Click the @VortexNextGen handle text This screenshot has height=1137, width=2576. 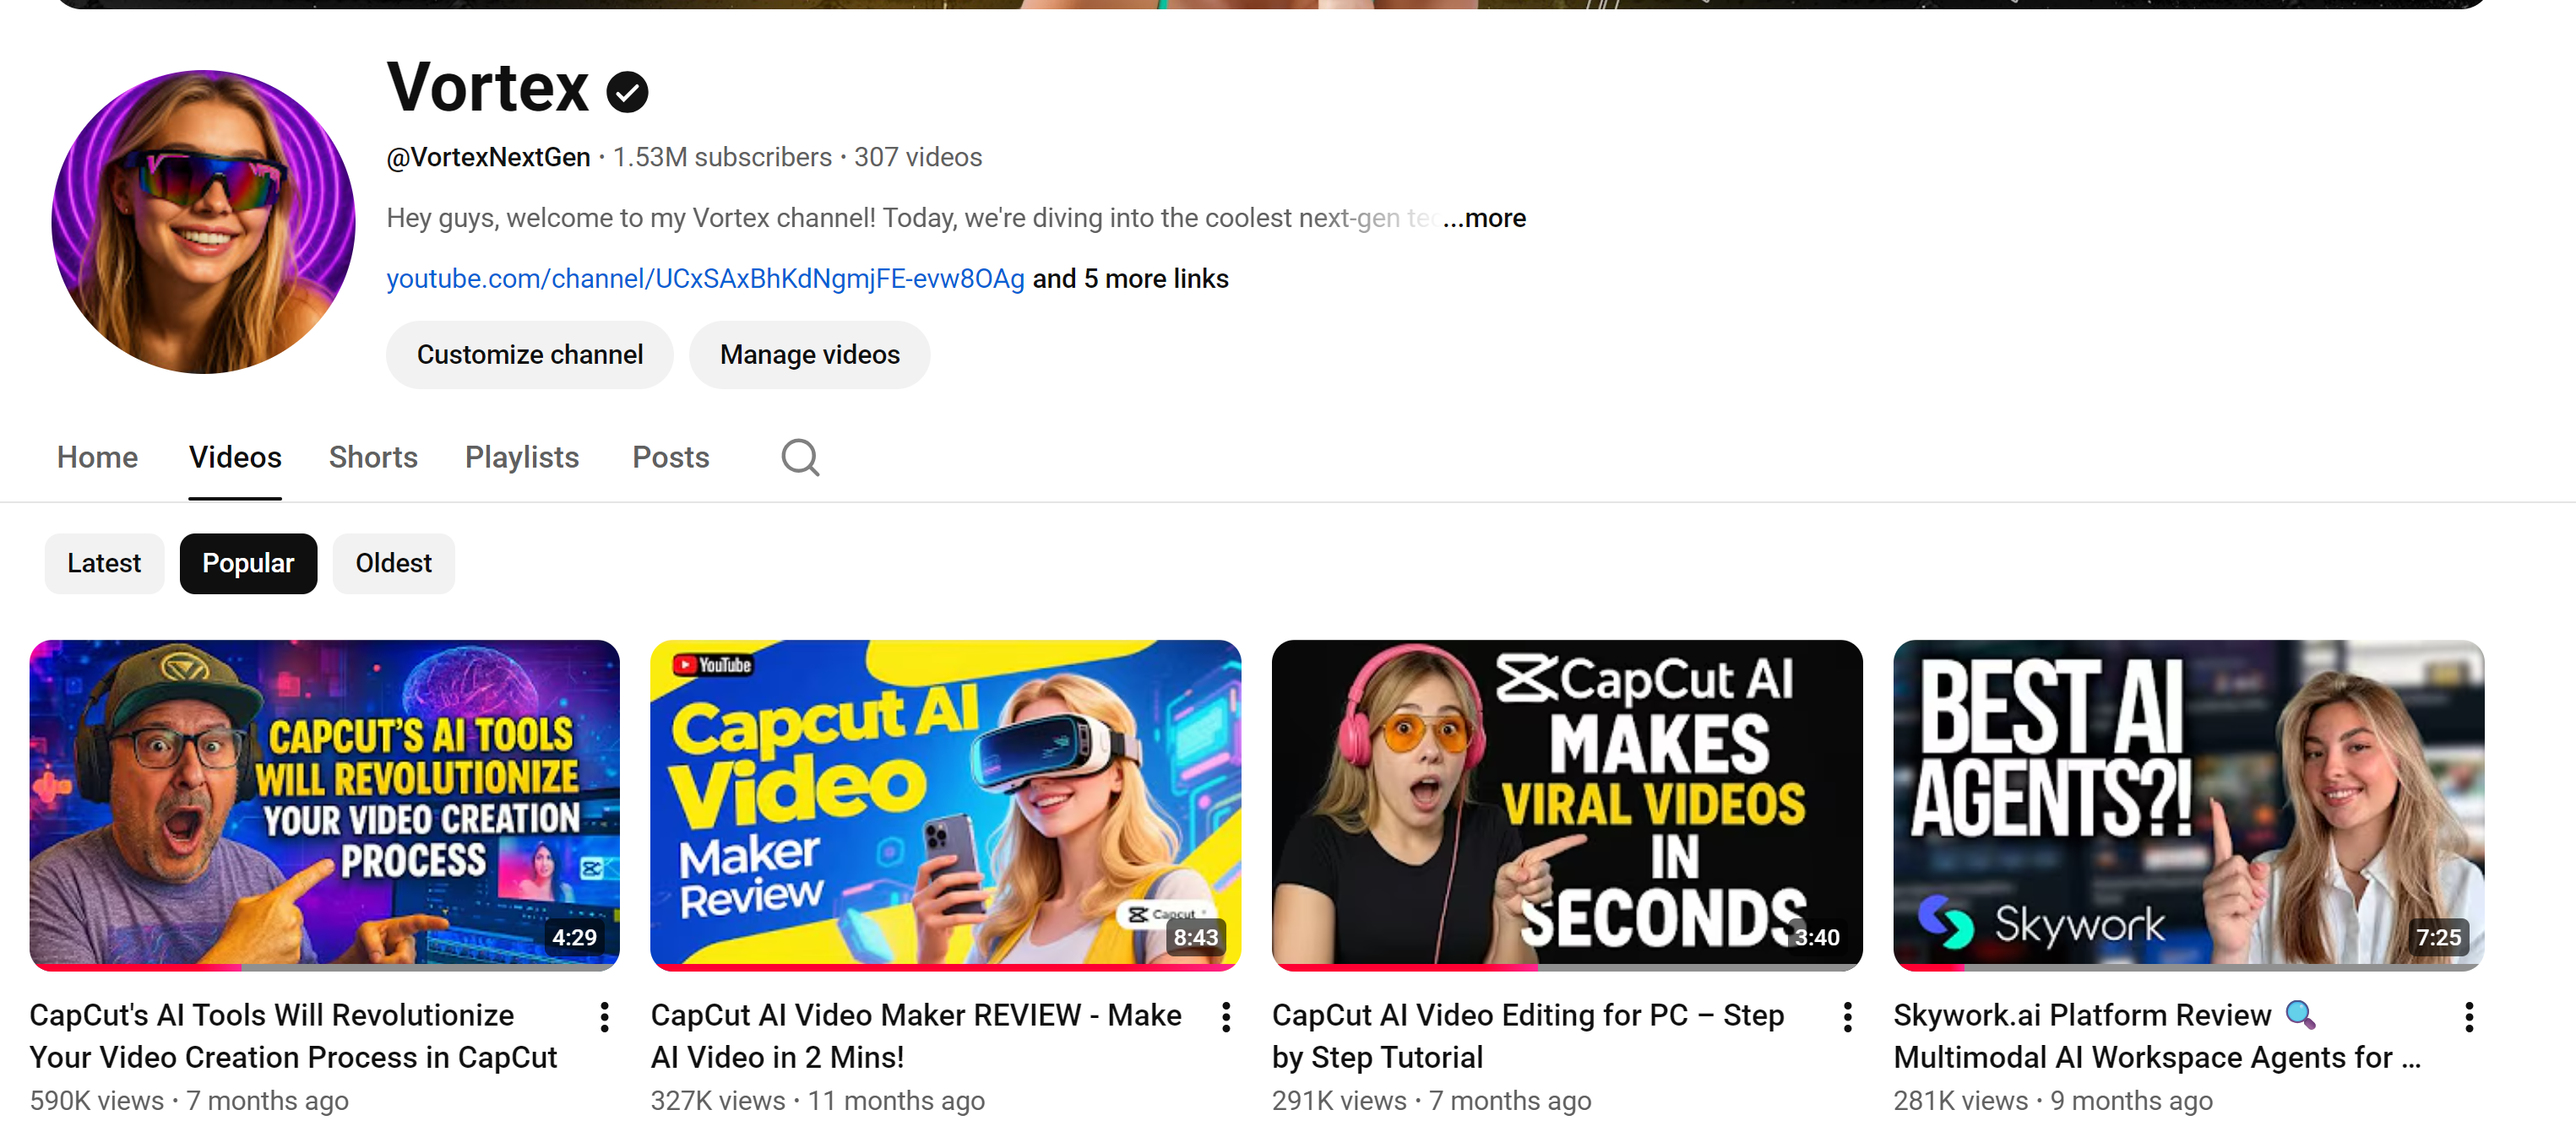488,158
